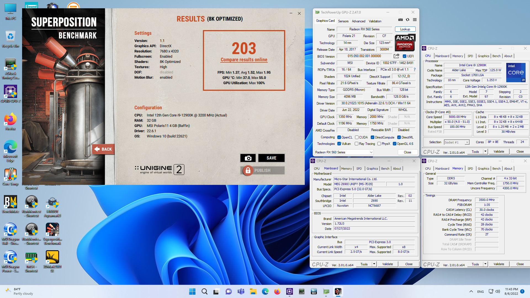Expand Tools dropdown arrow in Memory window
The image size is (530, 298).
point(485,264)
